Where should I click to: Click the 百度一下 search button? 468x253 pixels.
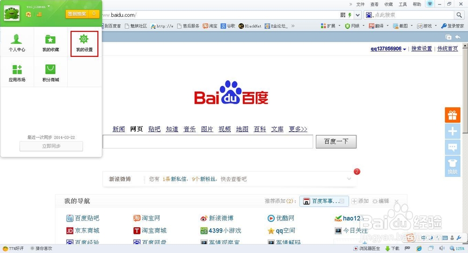336,142
